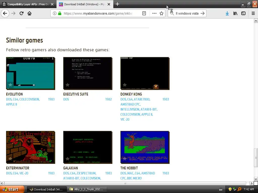258x193 pixels.
Task: Click the vertical scrollbar thumb
Action: tap(256, 158)
